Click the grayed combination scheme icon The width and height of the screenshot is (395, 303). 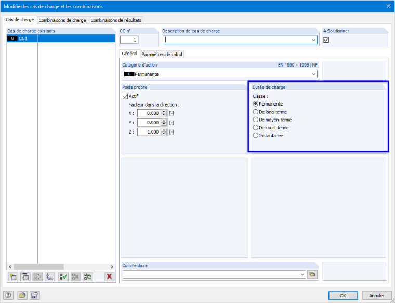(x=37, y=276)
